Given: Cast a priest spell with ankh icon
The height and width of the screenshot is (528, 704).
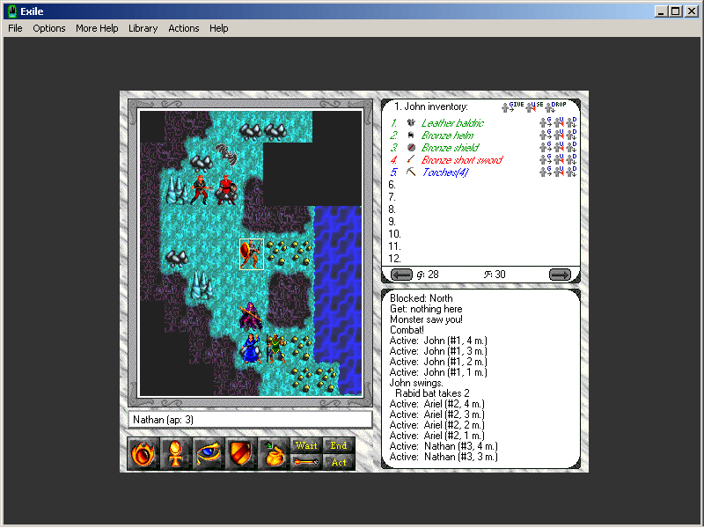Looking at the screenshot, I should (175, 454).
